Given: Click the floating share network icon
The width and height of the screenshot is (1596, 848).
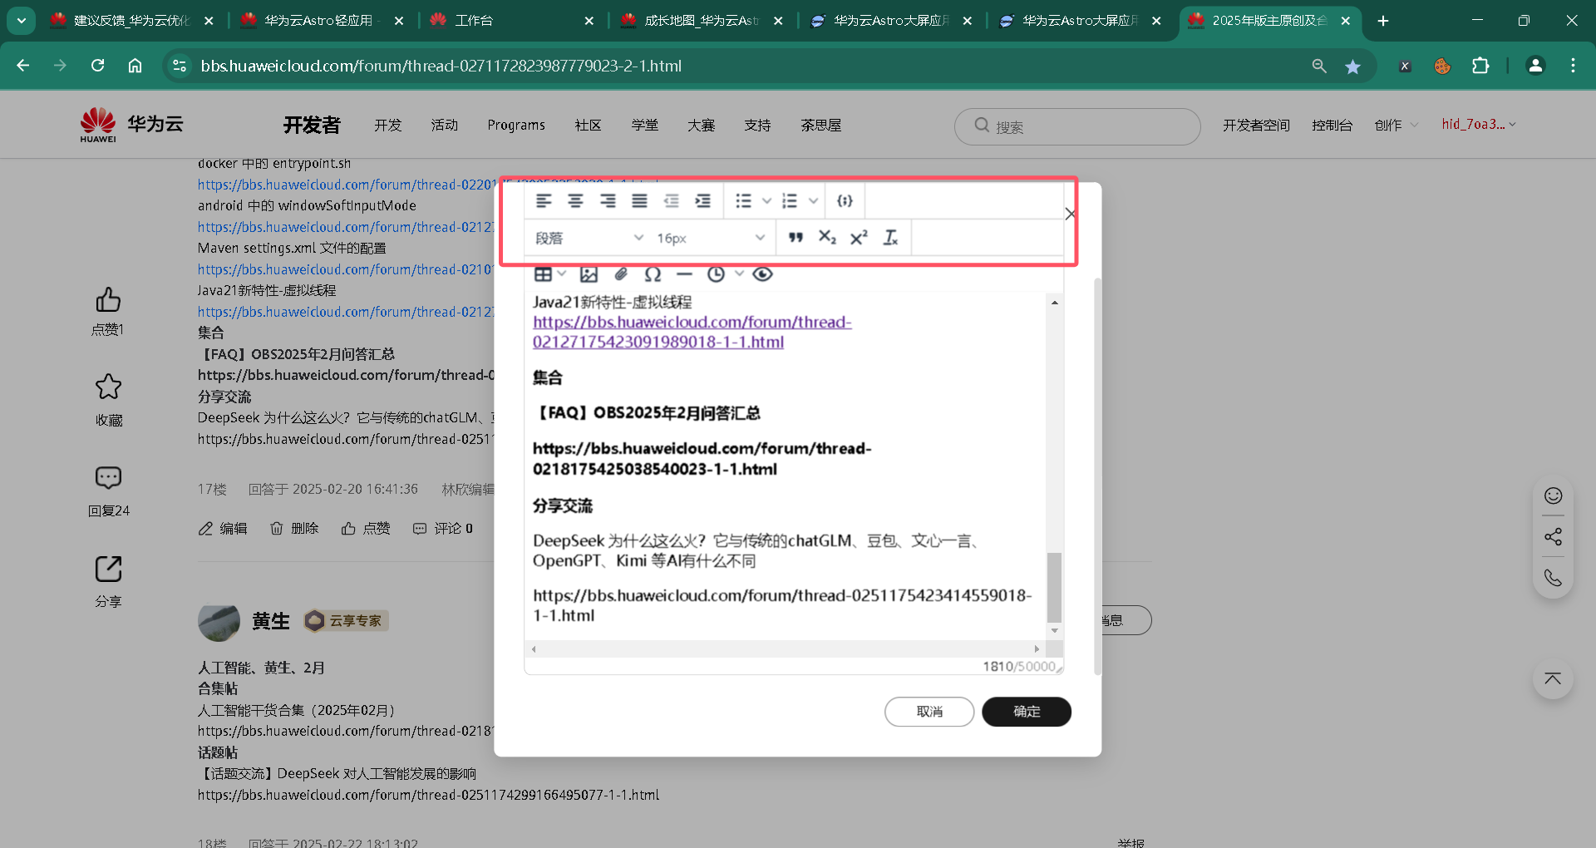Looking at the screenshot, I should click(x=1553, y=536).
